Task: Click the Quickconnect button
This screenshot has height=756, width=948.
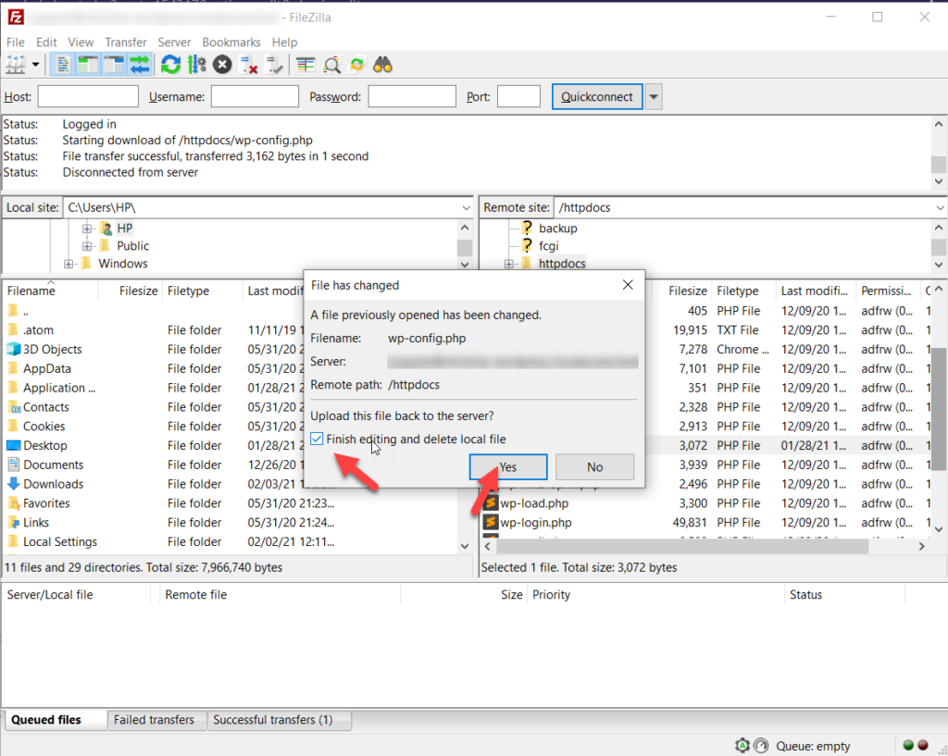Action: 597,96
